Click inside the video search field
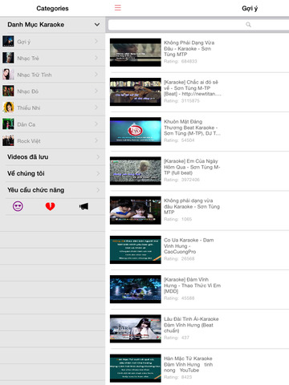The width and height of the screenshot is (289, 385). tap(198, 25)
